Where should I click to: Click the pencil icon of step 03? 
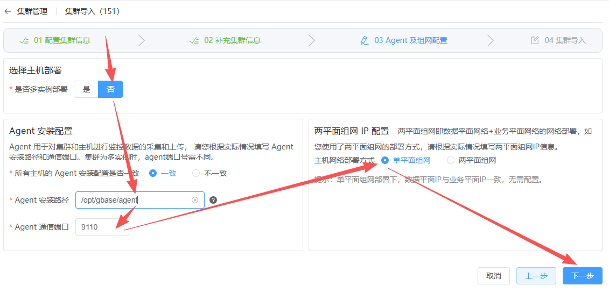tap(365, 40)
